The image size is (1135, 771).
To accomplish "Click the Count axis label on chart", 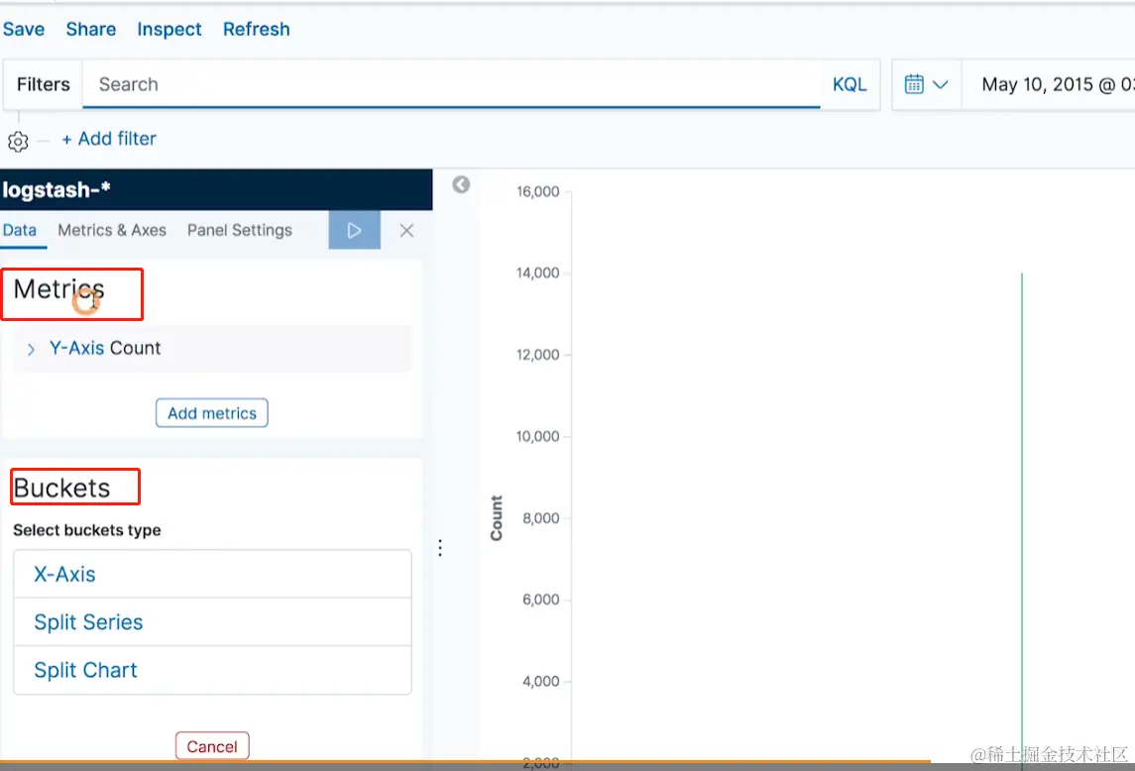I will tap(496, 518).
